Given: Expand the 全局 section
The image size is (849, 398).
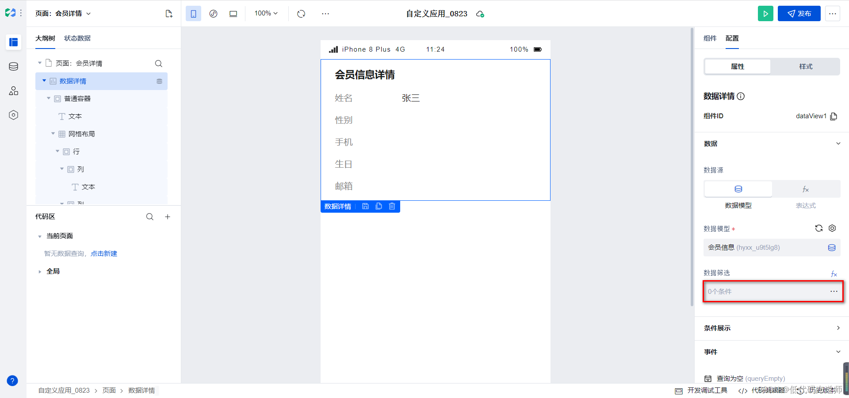Looking at the screenshot, I should [x=40, y=272].
